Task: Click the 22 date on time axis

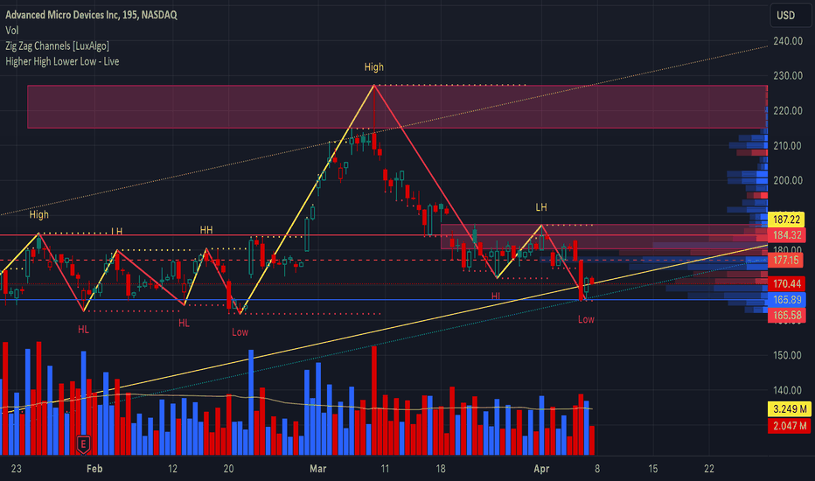Action: 709,469
